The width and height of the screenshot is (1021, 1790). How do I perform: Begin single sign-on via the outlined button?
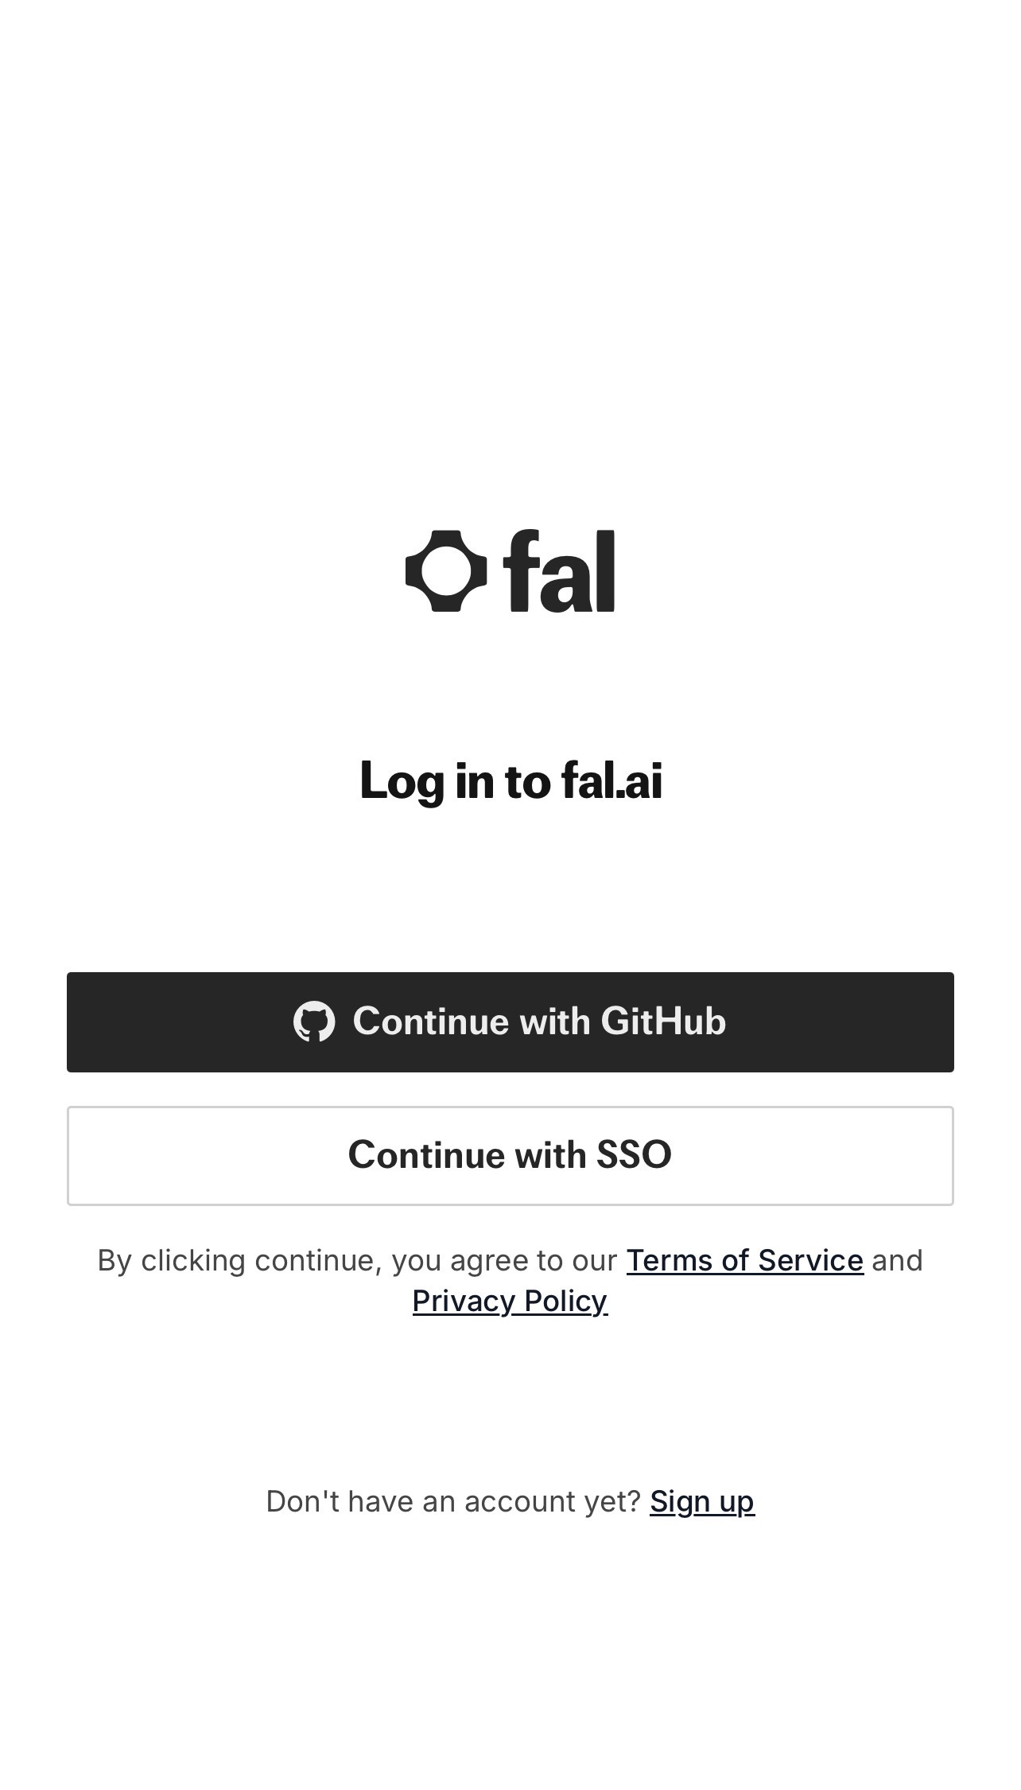click(510, 1154)
